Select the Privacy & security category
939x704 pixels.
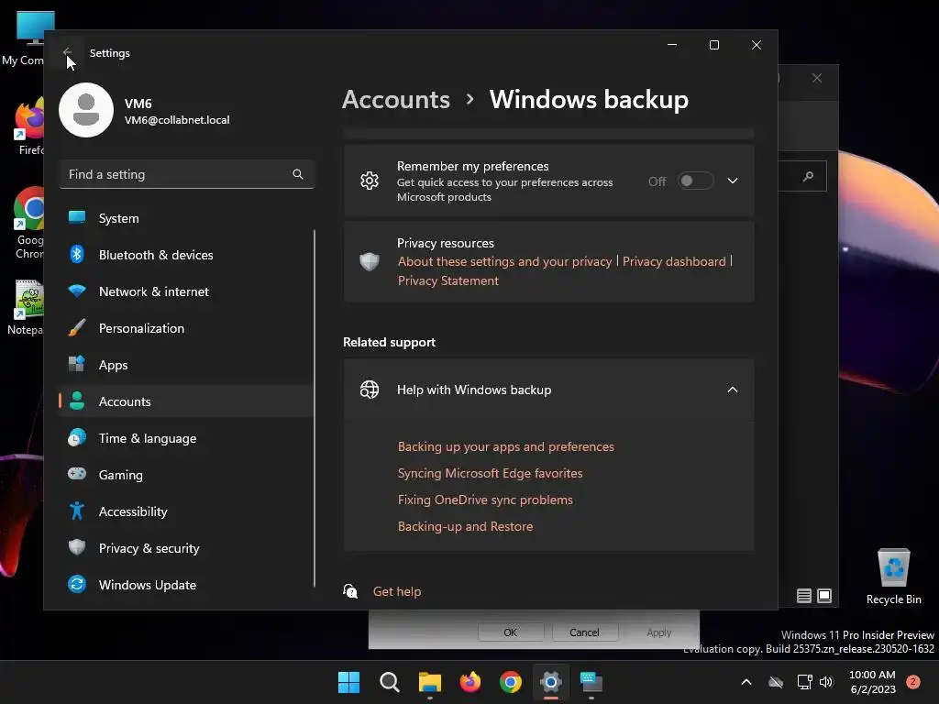[x=187, y=548]
